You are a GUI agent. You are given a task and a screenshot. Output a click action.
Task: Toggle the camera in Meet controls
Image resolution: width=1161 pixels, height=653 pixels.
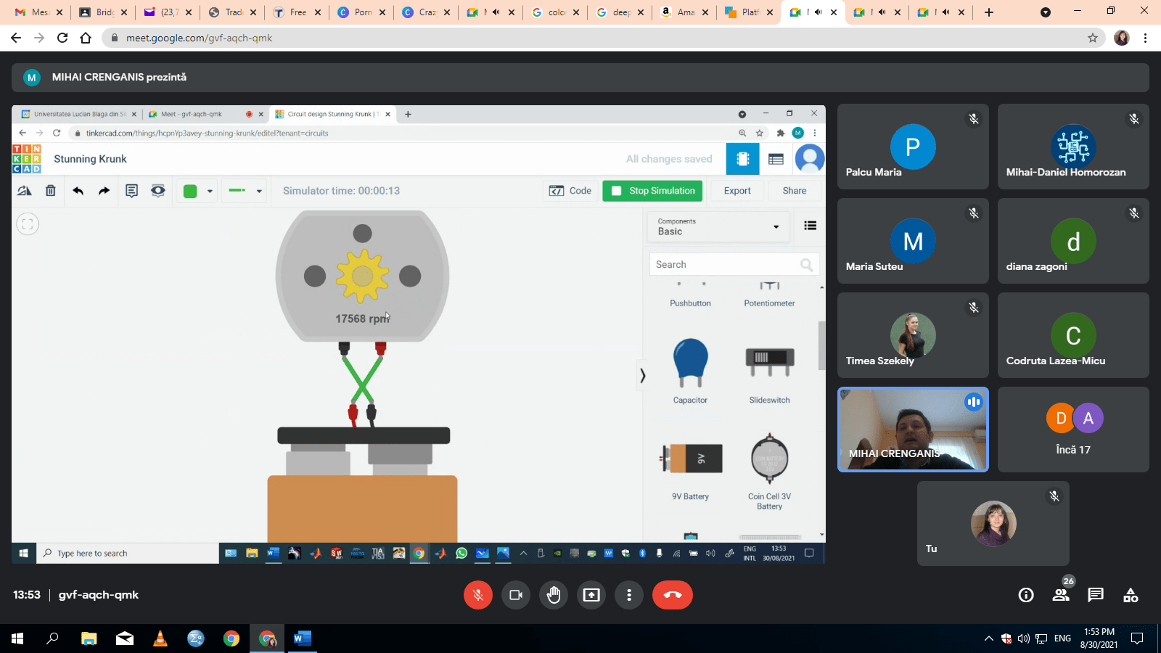[516, 595]
